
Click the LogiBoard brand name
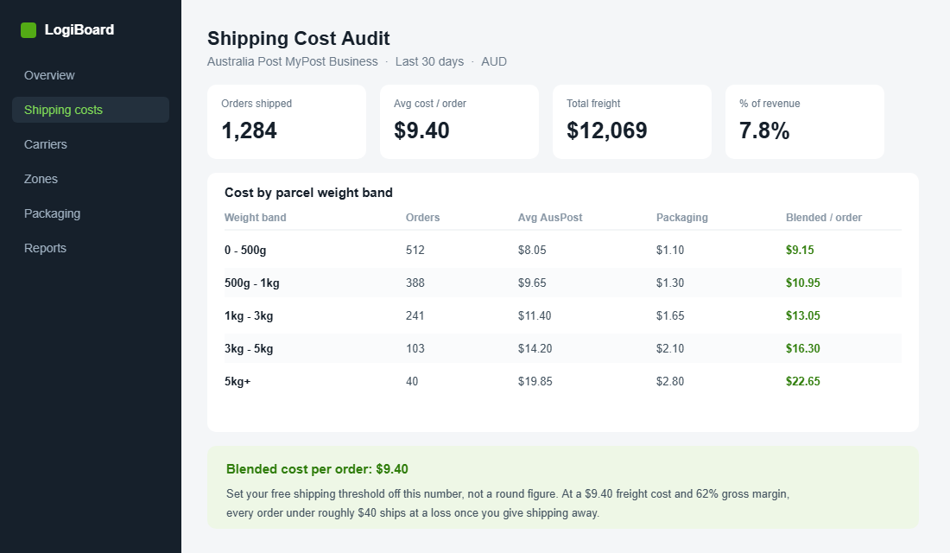(x=79, y=29)
